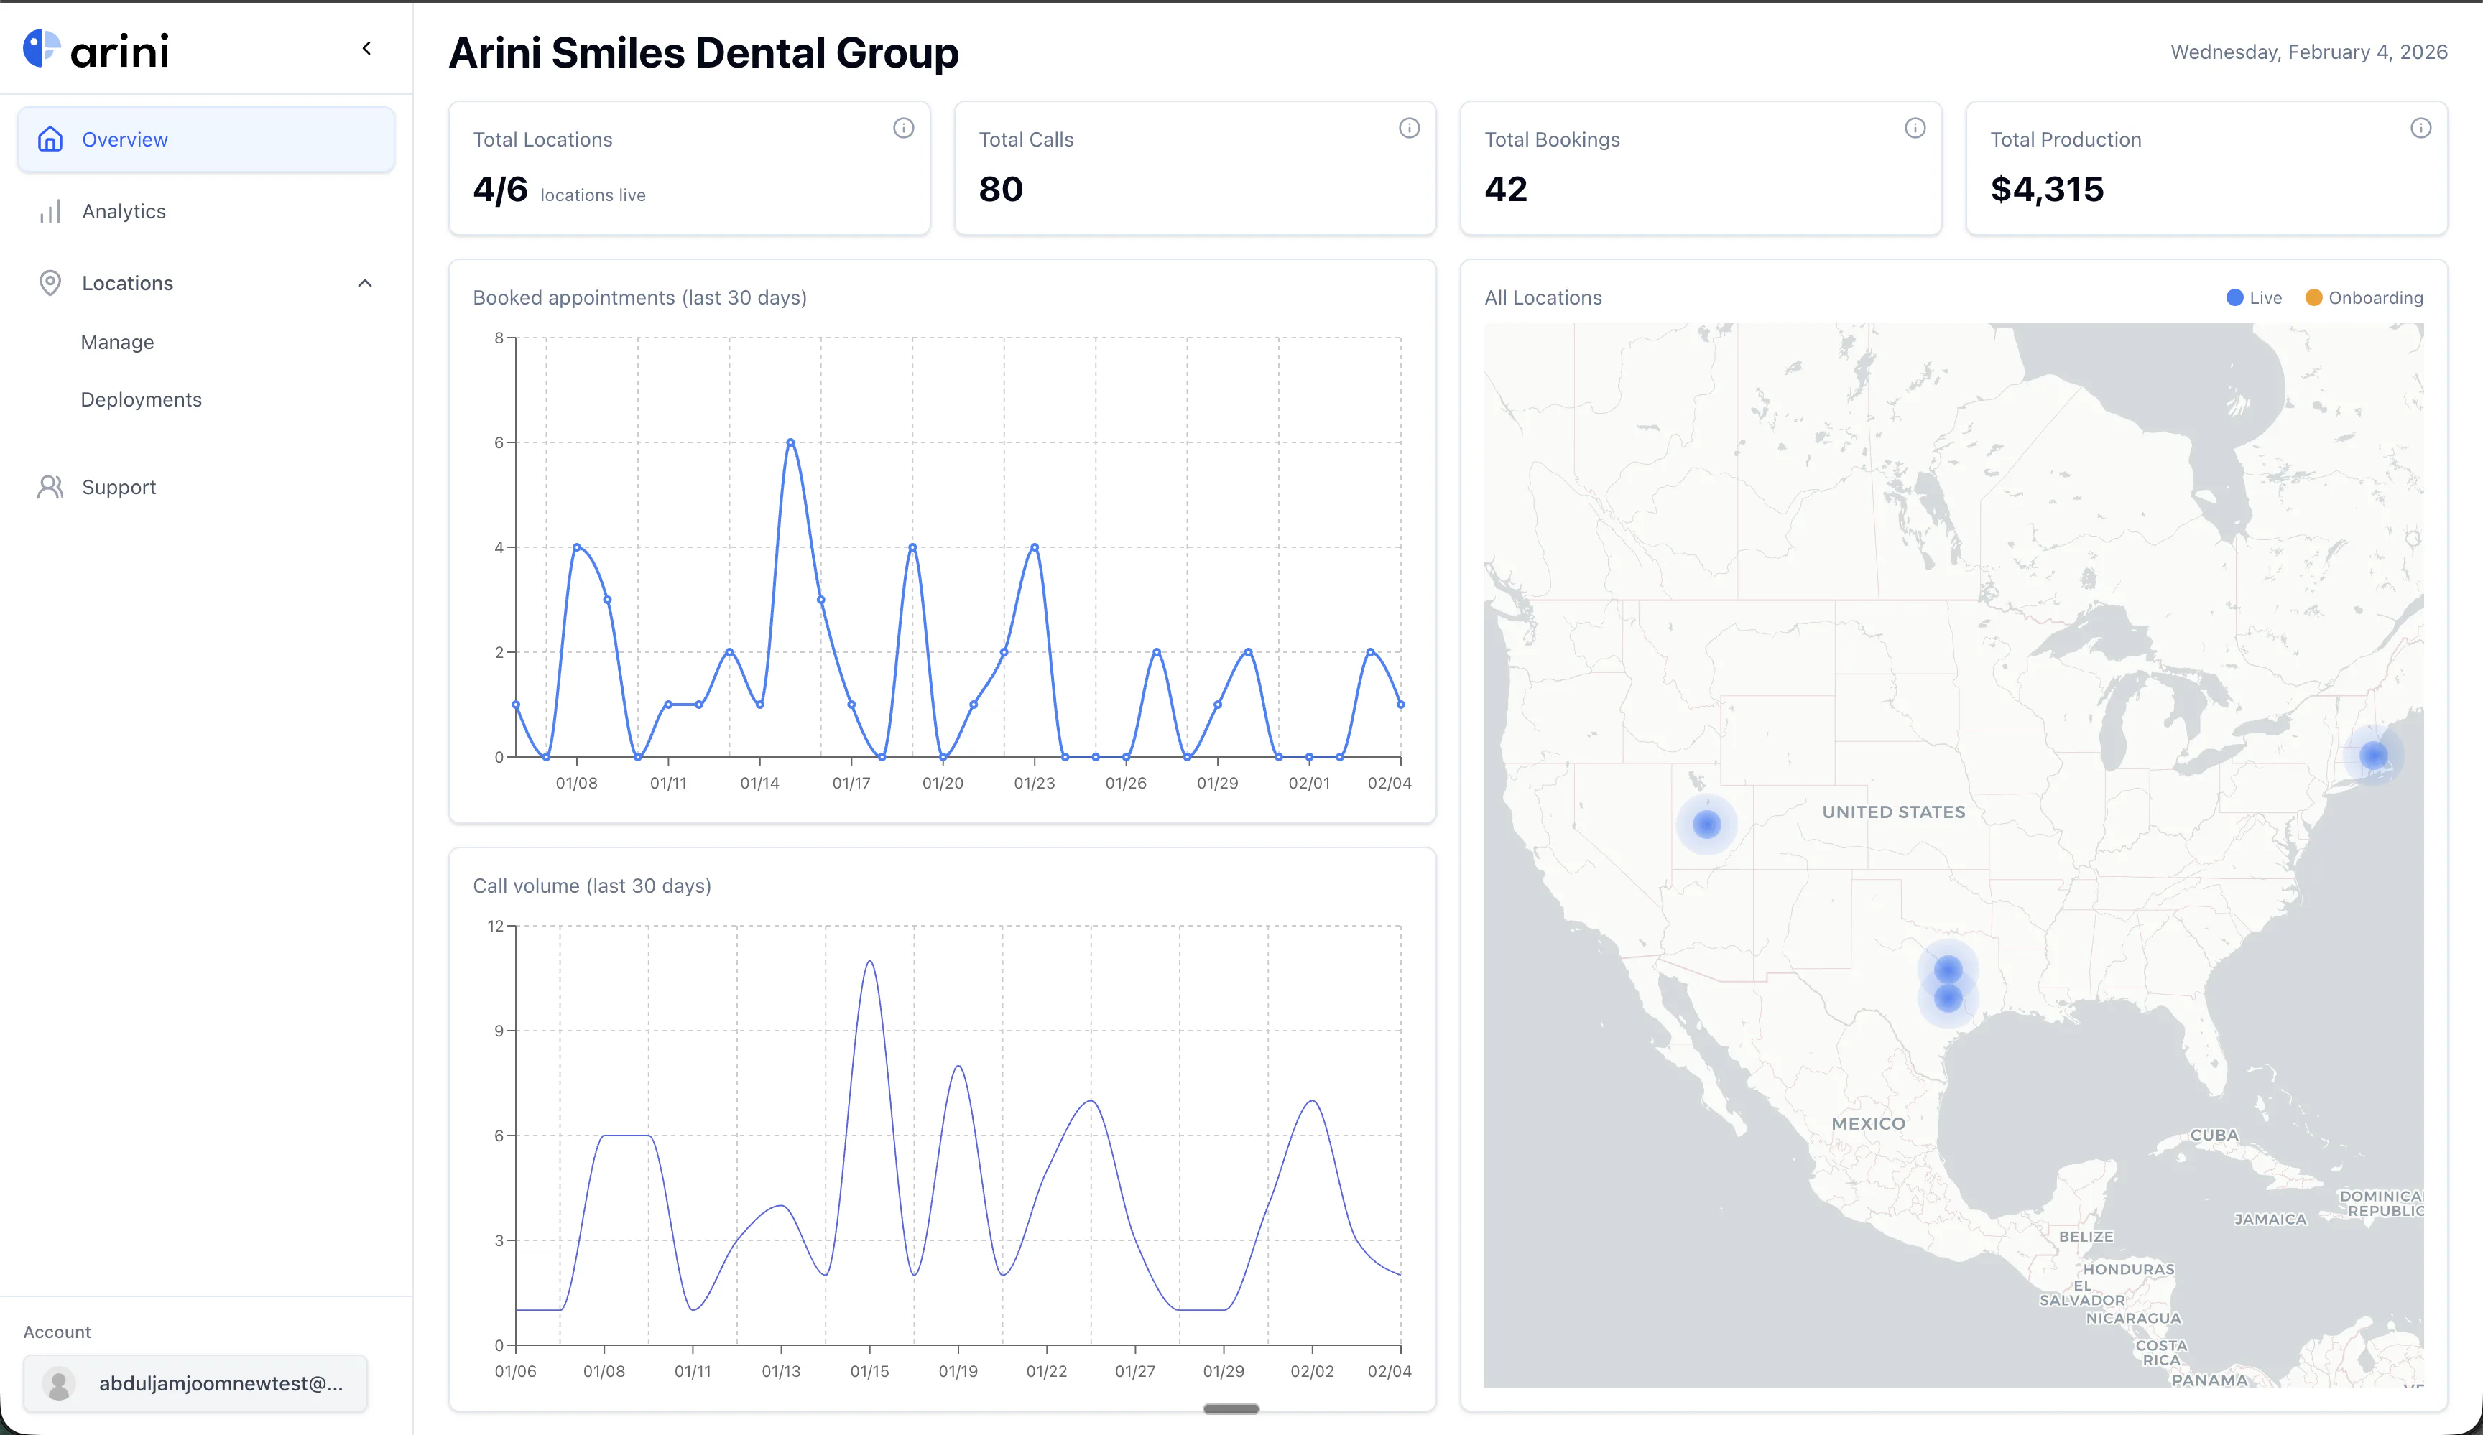This screenshot has width=2483, height=1435.
Task: Open info tooltip for Total Bookings
Action: 1915,128
